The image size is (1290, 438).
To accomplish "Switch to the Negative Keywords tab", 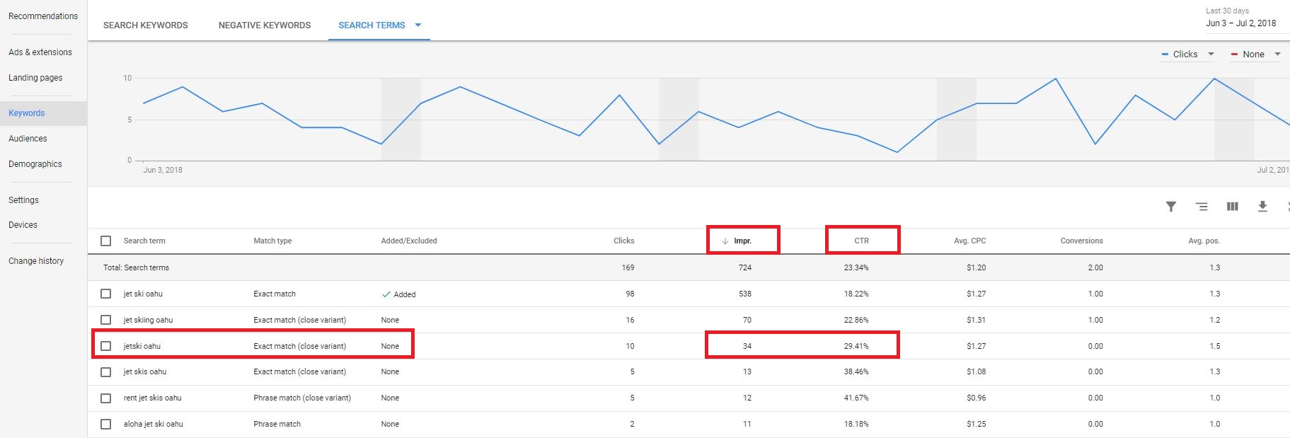I will 265,25.
